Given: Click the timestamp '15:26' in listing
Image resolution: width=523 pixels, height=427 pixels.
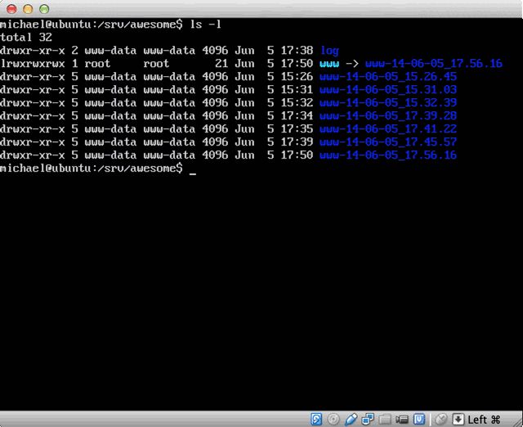Looking at the screenshot, I should [297, 77].
